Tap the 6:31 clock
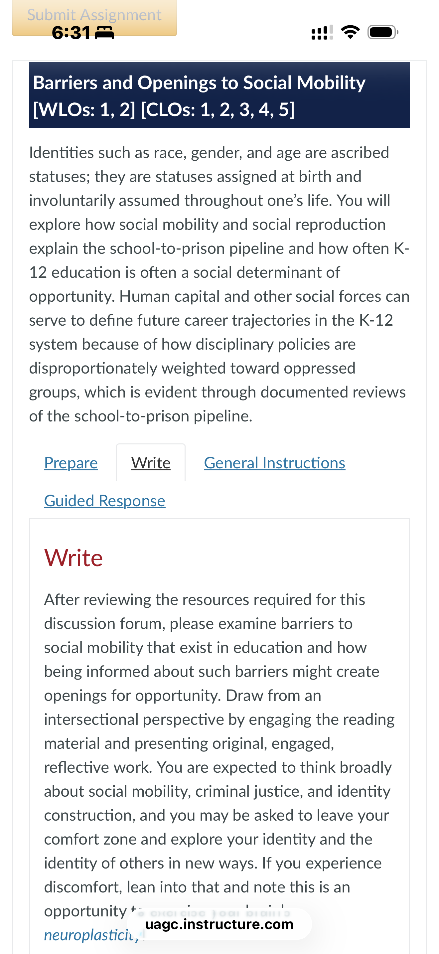 (x=71, y=33)
